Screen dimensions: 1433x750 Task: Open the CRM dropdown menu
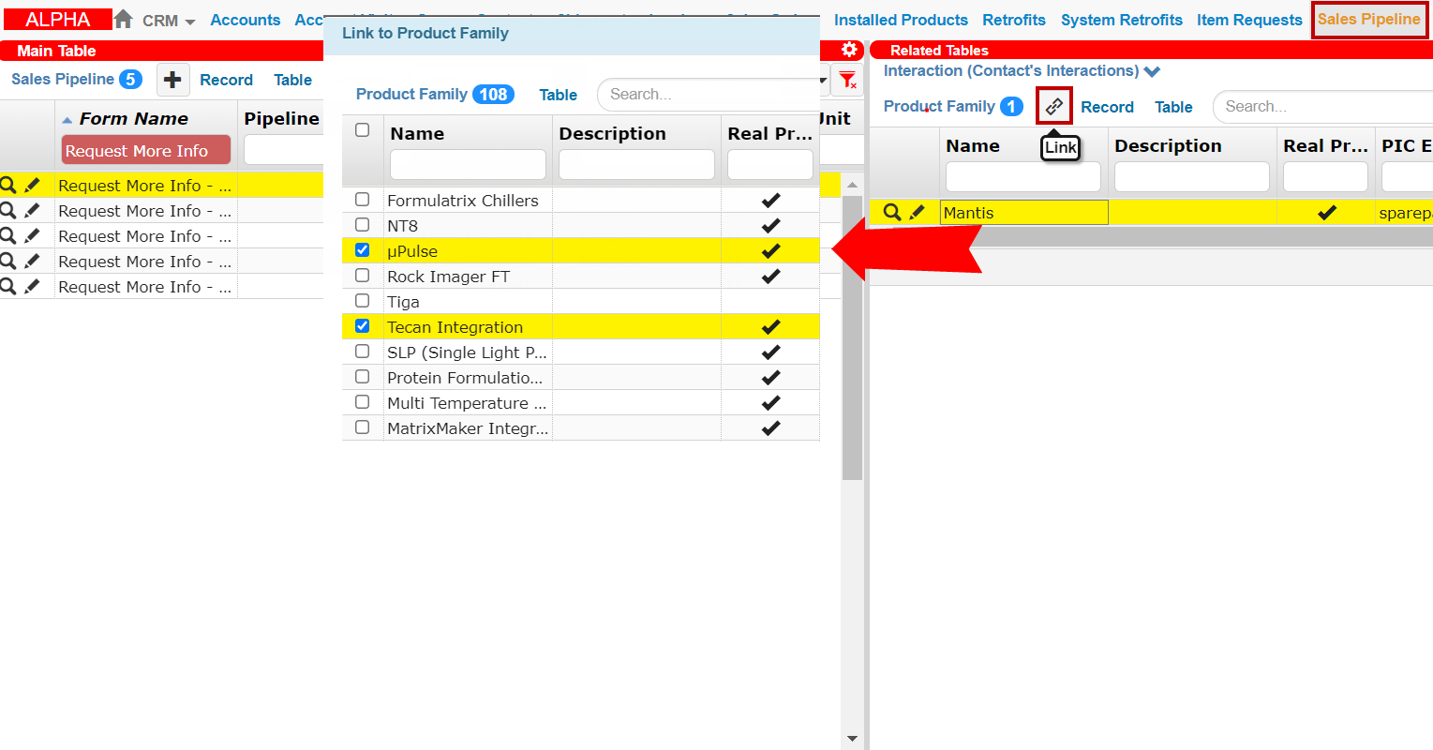[x=169, y=21]
